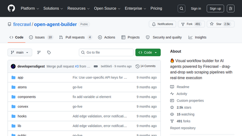Click the search magnifier icon
Viewport: 242px width, 136px height.
pos(181,8)
